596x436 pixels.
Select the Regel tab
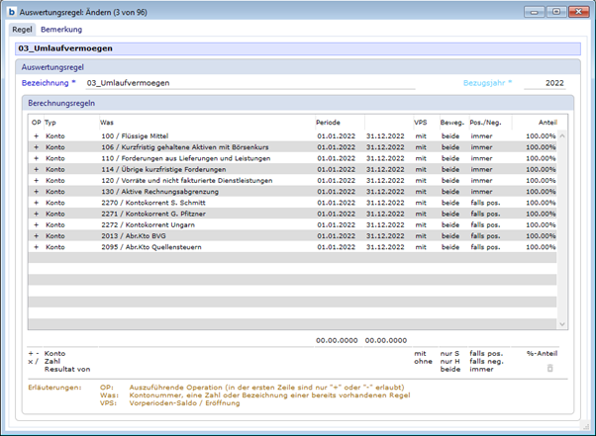click(x=22, y=30)
